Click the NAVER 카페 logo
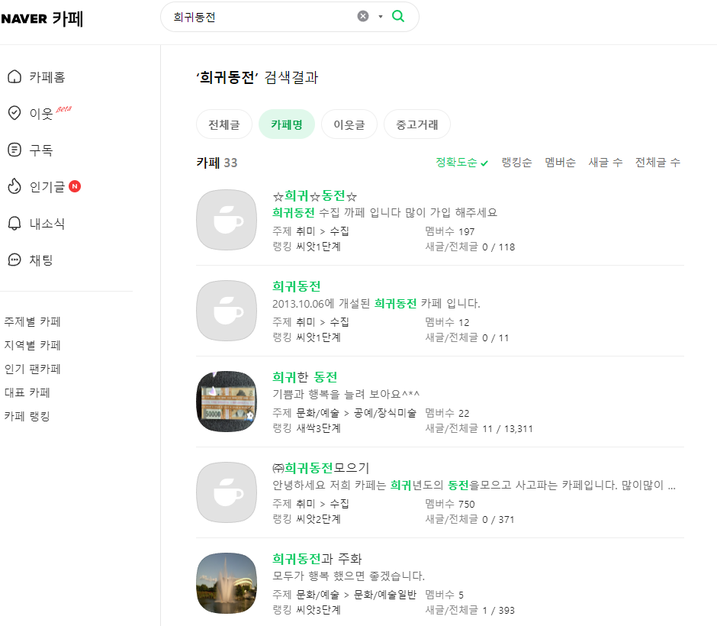 [43, 18]
